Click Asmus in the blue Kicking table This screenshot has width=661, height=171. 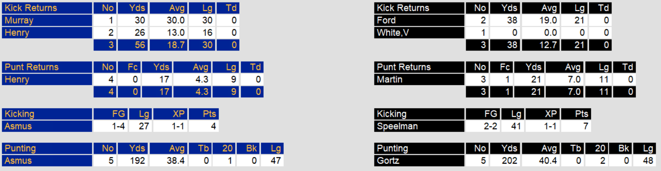coord(18,127)
